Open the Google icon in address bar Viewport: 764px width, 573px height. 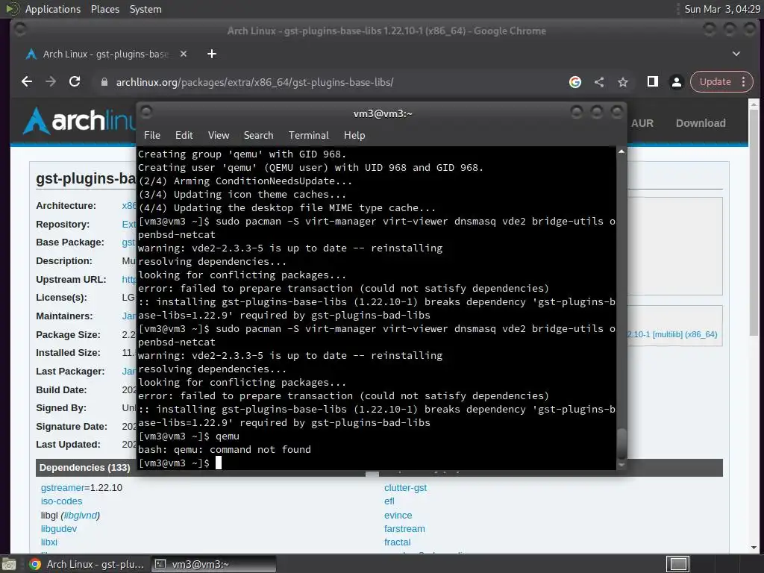click(x=575, y=82)
